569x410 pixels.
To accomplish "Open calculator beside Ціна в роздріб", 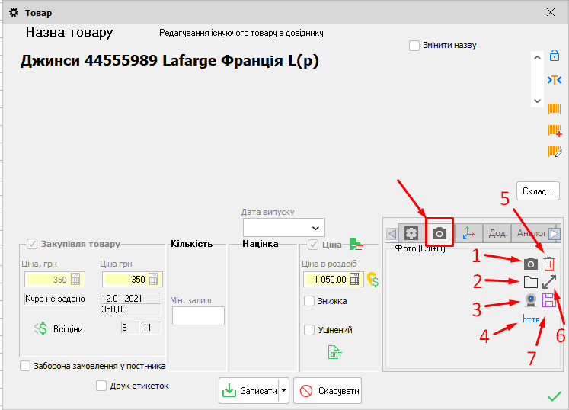I will [x=354, y=280].
